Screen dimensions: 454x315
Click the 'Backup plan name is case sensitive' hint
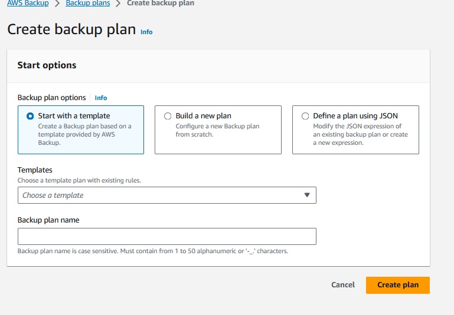click(153, 251)
